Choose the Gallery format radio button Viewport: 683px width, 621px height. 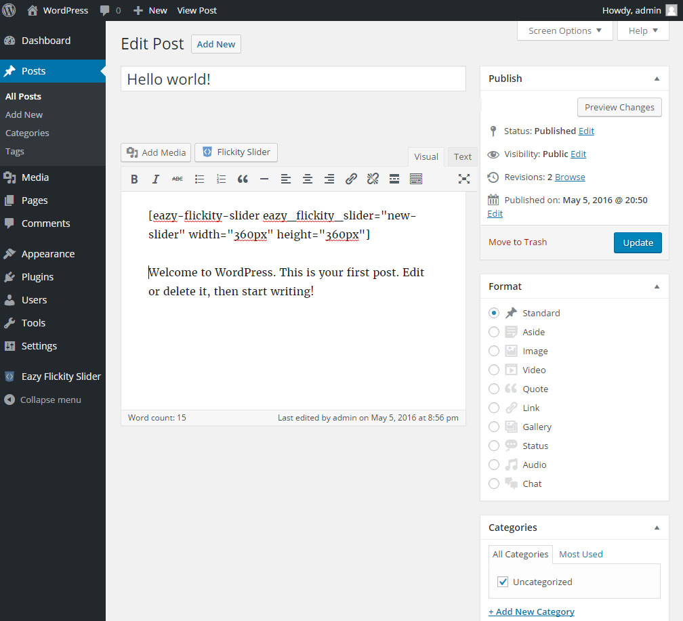[x=494, y=427]
